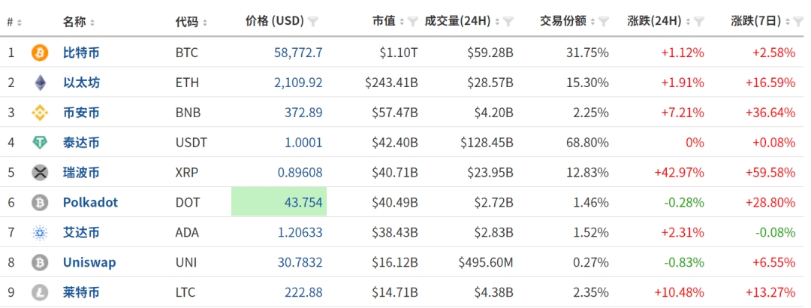811x308 pixels.
Task: Click the BNB yellow logo icon
Action: coord(40,113)
